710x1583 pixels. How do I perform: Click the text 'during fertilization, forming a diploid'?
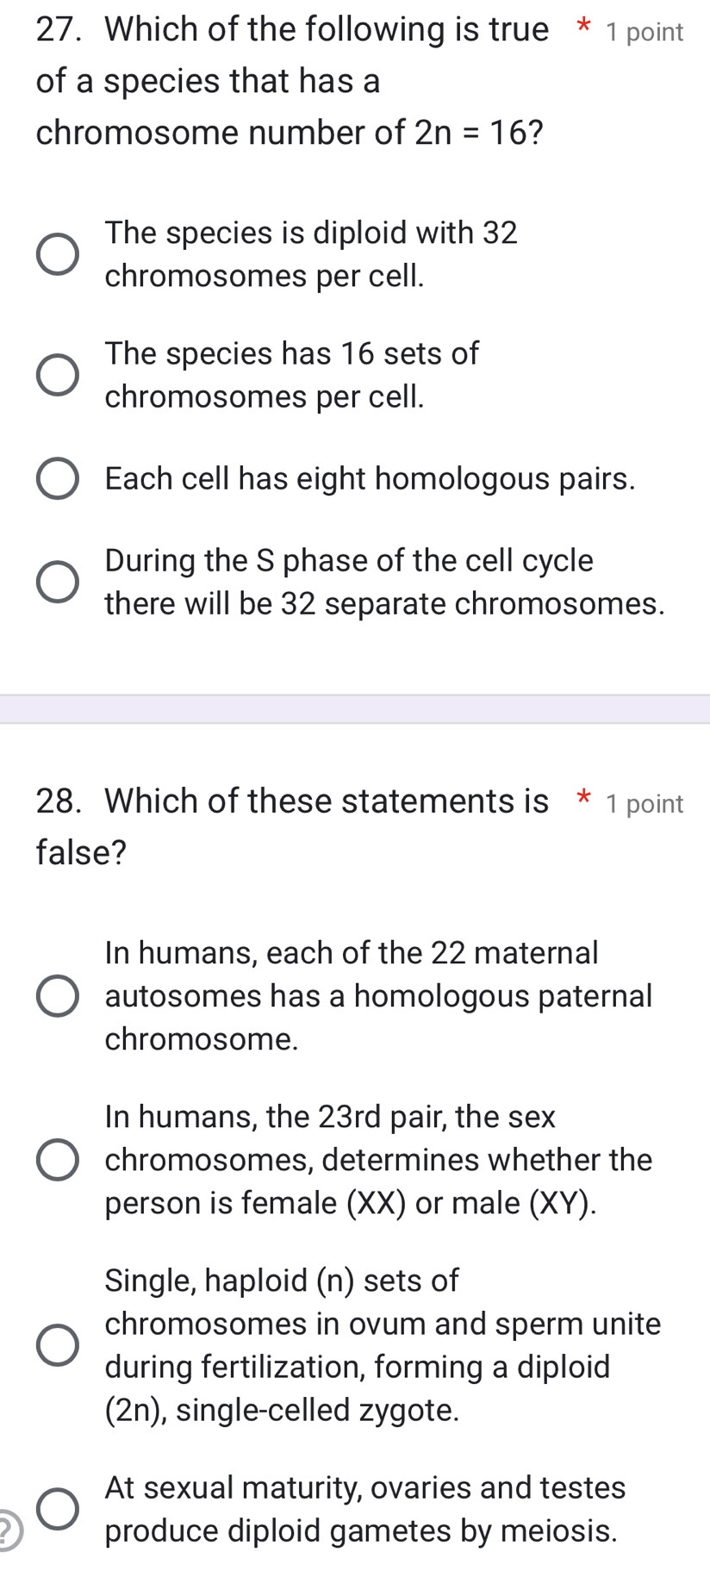point(358,1367)
